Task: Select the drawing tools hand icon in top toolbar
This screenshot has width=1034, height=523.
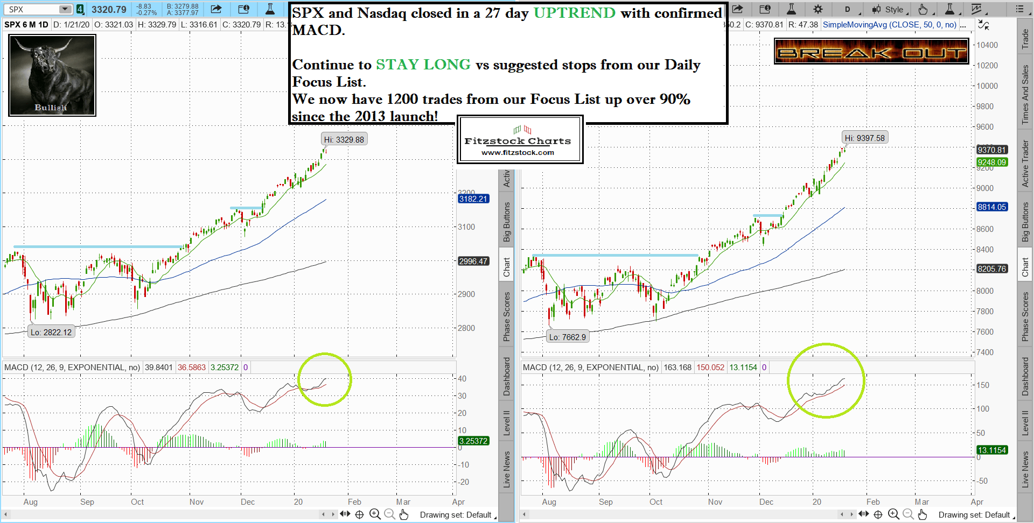Action: (x=924, y=9)
